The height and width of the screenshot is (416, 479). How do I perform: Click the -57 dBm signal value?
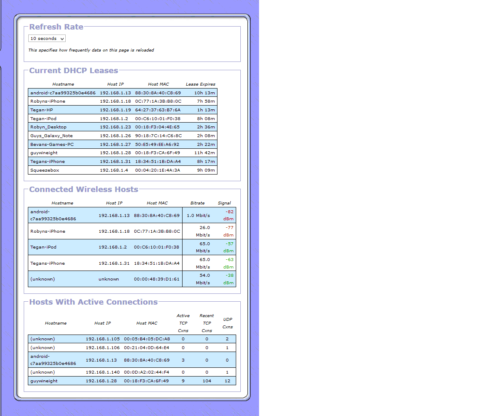(229, 247)
